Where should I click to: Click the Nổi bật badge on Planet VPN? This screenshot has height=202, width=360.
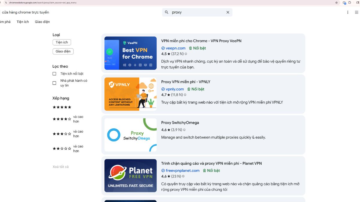[x=211, y=171]
